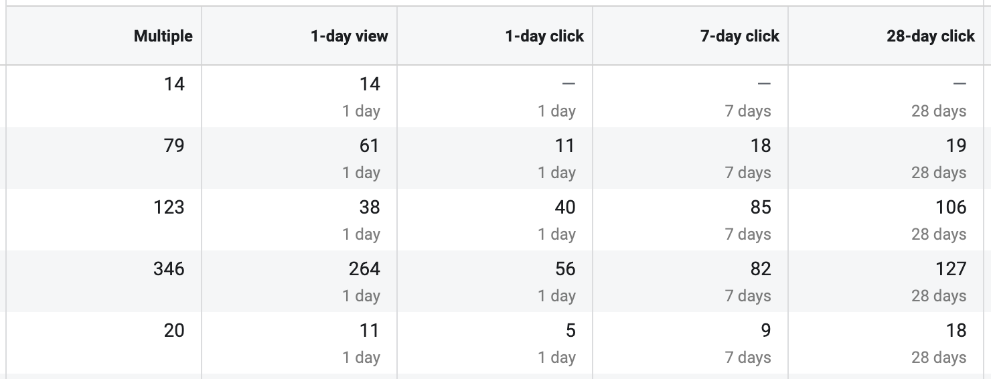The image size is (991, 379).
Task: Select the 20 value in Multiple column
Action: coord(174,330)
